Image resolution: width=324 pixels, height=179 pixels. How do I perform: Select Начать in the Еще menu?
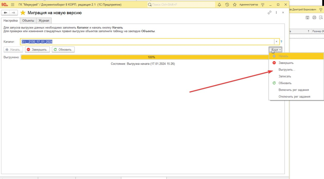click(x=296, y=56)
